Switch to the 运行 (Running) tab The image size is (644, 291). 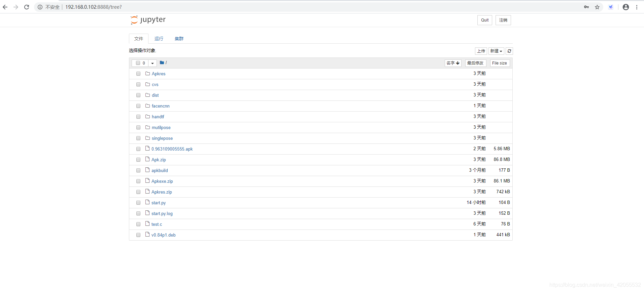(159, 39)
